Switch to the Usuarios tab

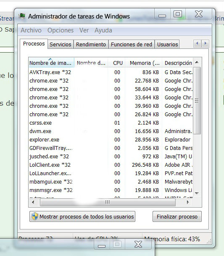coord(167,44)
